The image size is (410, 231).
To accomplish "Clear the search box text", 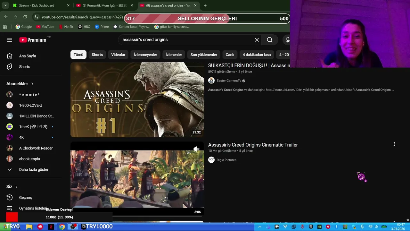I will pyautogui.click(x=257, y=40).
